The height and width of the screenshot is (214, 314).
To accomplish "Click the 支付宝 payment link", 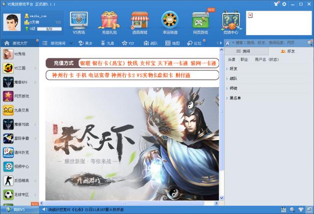I will point(148,63).
